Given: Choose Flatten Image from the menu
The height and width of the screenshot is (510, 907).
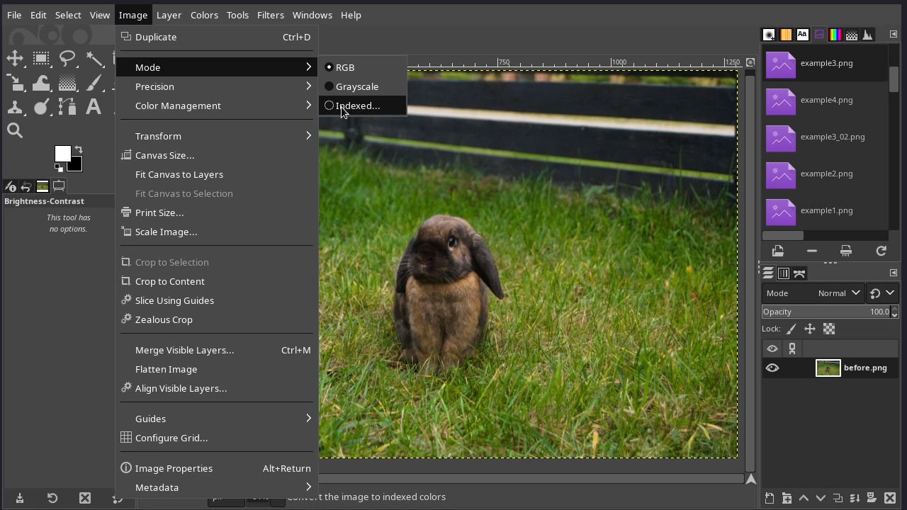Looking at the screenshot, I should click(166, 369).
